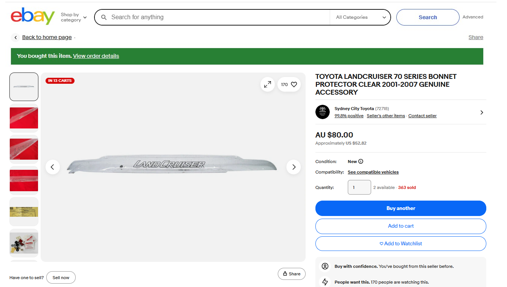The width and height of the screenshot is (507, 287).
Task: Show the next product image
Action: coord(294,167)
